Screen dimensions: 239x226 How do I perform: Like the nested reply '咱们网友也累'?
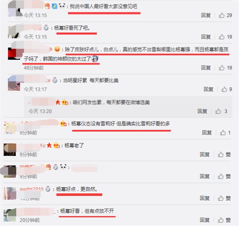coord(218,111)
